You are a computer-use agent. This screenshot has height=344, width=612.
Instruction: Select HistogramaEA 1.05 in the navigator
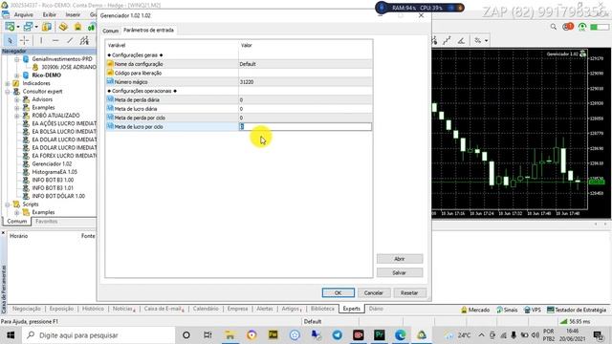pyautogui.click(x=55, y=172)
